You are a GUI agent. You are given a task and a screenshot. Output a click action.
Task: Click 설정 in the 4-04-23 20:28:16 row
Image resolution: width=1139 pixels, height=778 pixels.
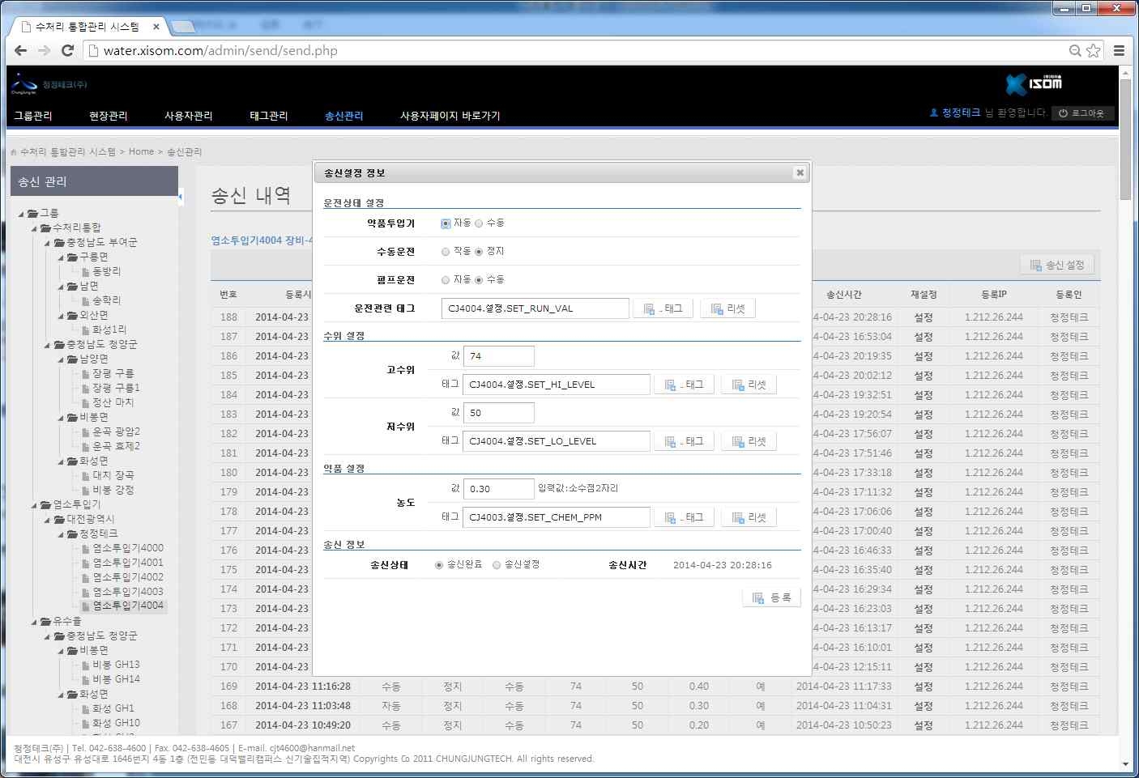click(x=924, y=317)
